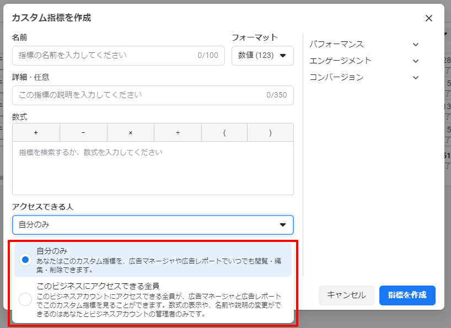Close the カスタム指標を作成 dialog with X

coord(429,18)
